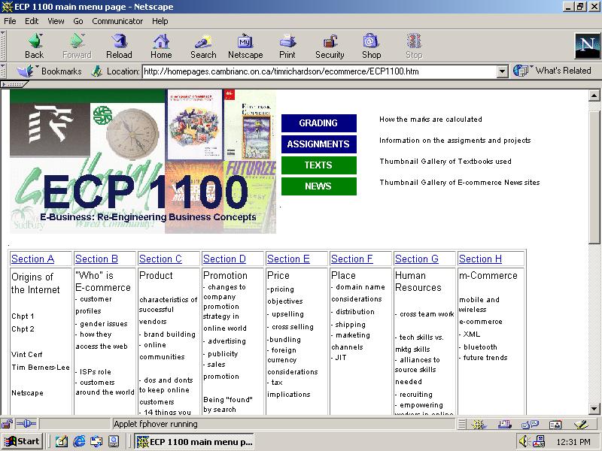Open the Help menu
Viewport: 602px width, 451px height.
[160, 21]
